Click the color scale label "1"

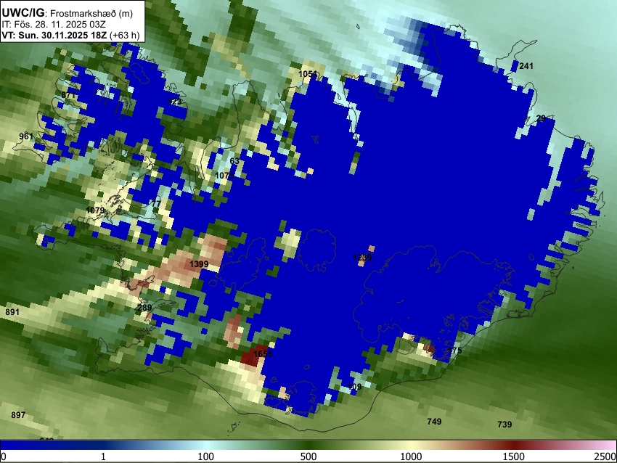click(x=103, y=456)
